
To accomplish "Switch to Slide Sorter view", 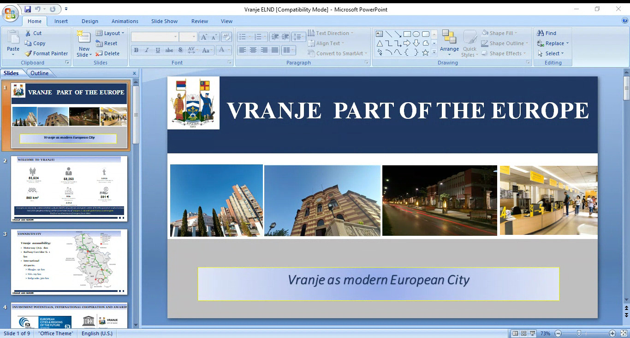I will (x=524, y=333).
